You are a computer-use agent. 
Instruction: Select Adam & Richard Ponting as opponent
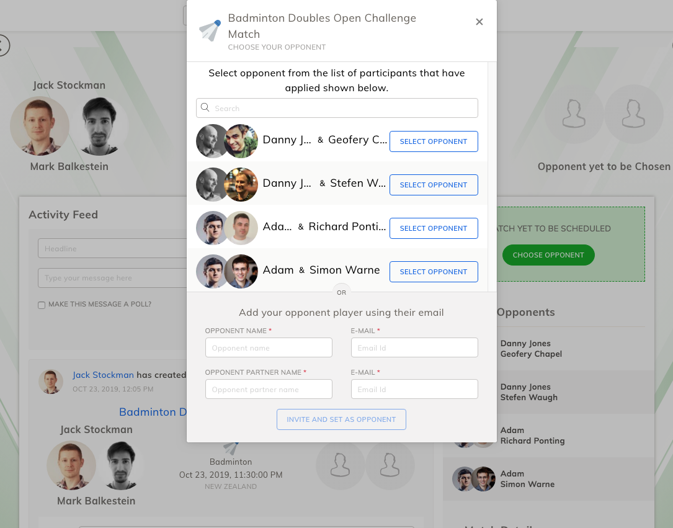click(434, 228)
